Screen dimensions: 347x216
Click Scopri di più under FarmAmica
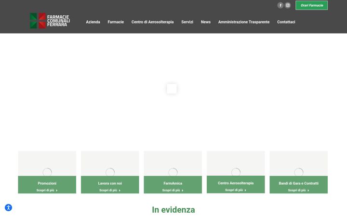tap(173, 190)
